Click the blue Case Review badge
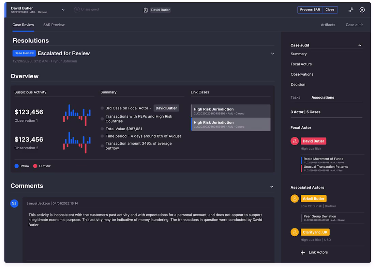This screenshot has height=269, width=375. (x=24, y=53)
